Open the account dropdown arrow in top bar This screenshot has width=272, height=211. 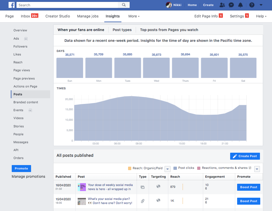[x=261, y=5]
